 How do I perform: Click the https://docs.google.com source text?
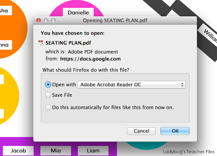coord(91,59)
